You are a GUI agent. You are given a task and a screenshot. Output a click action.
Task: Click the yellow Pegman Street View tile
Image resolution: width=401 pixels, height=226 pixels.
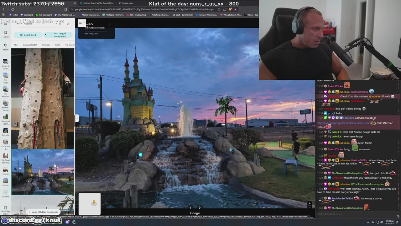[x=90, y=203]
